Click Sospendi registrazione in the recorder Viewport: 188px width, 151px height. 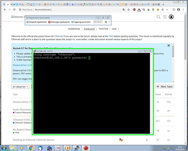pyautogui.click(x=36, y=22)
